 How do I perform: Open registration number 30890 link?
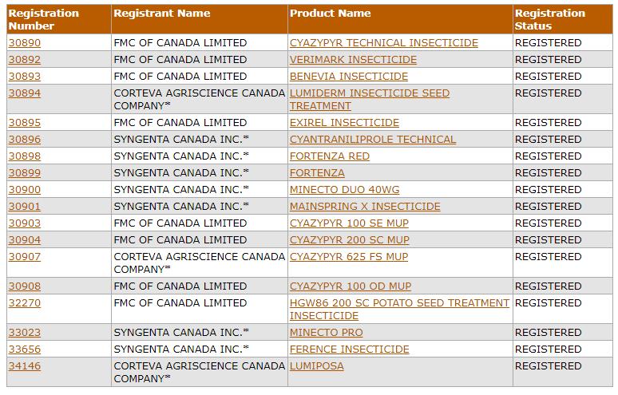(25, 42)
